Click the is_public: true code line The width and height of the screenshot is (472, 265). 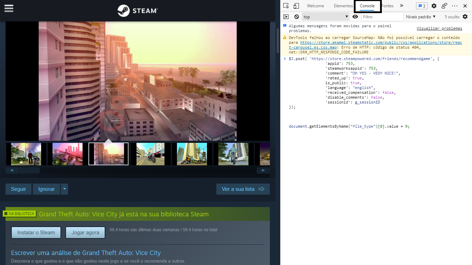343,83
